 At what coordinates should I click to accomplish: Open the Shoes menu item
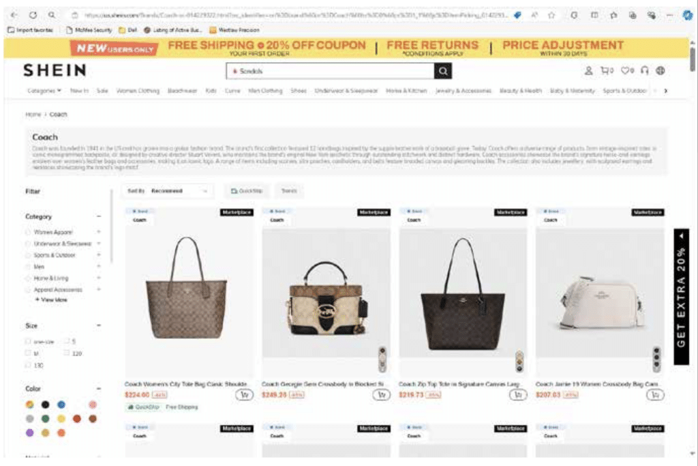click(299, 91)
